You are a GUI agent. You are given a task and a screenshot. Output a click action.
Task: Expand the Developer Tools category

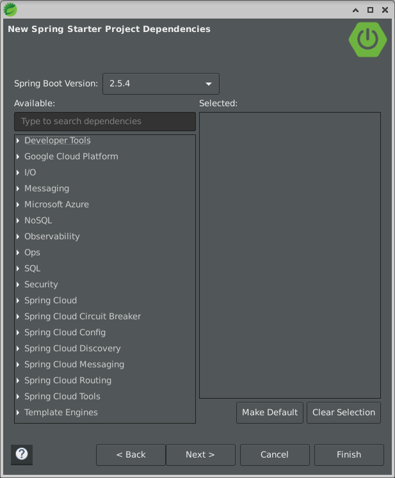point(18,141)
